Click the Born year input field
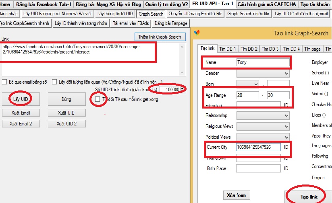This screenshot has width=332, height=203. [278, 84]
